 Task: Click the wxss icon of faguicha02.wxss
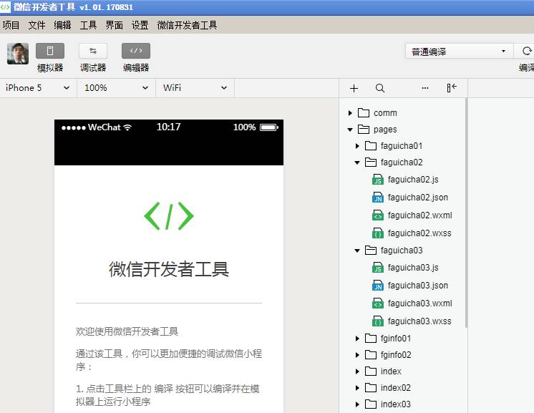[378, 233]
